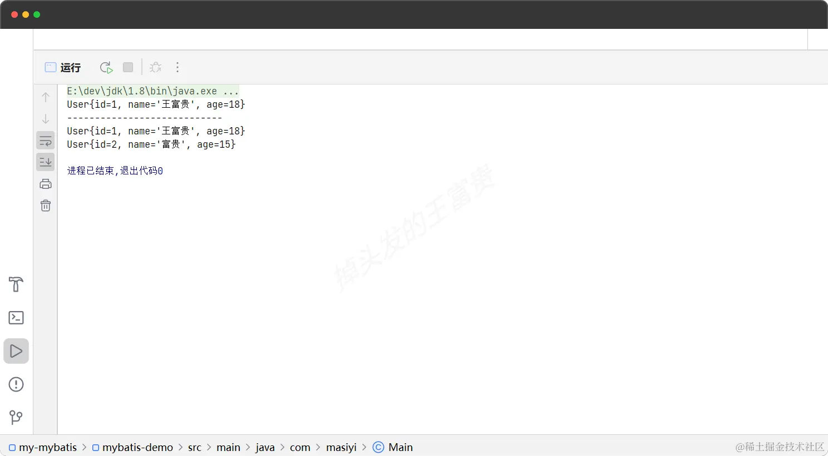
Task: Click mybatis-demo breadcrumb item
Action: (132, 447)
